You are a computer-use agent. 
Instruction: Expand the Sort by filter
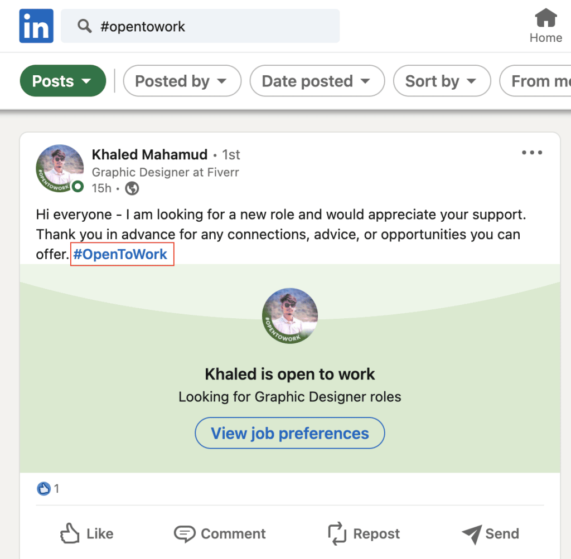tap(442, 81)
